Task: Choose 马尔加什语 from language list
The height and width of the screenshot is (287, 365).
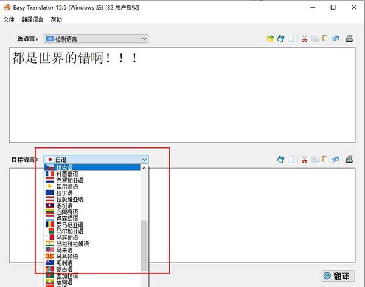Action: point(92,231)
